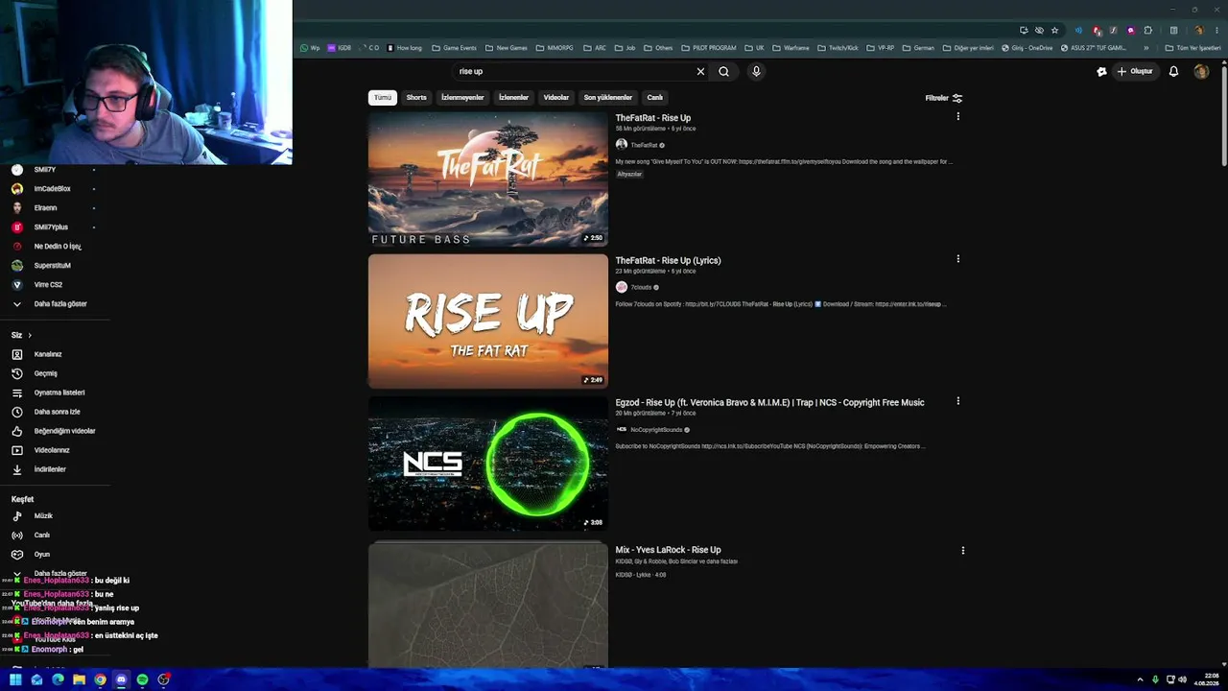Viewport: 1228px width, 691px height.
Task: Clear the "rise up" search text
Action: click(700, 71)
